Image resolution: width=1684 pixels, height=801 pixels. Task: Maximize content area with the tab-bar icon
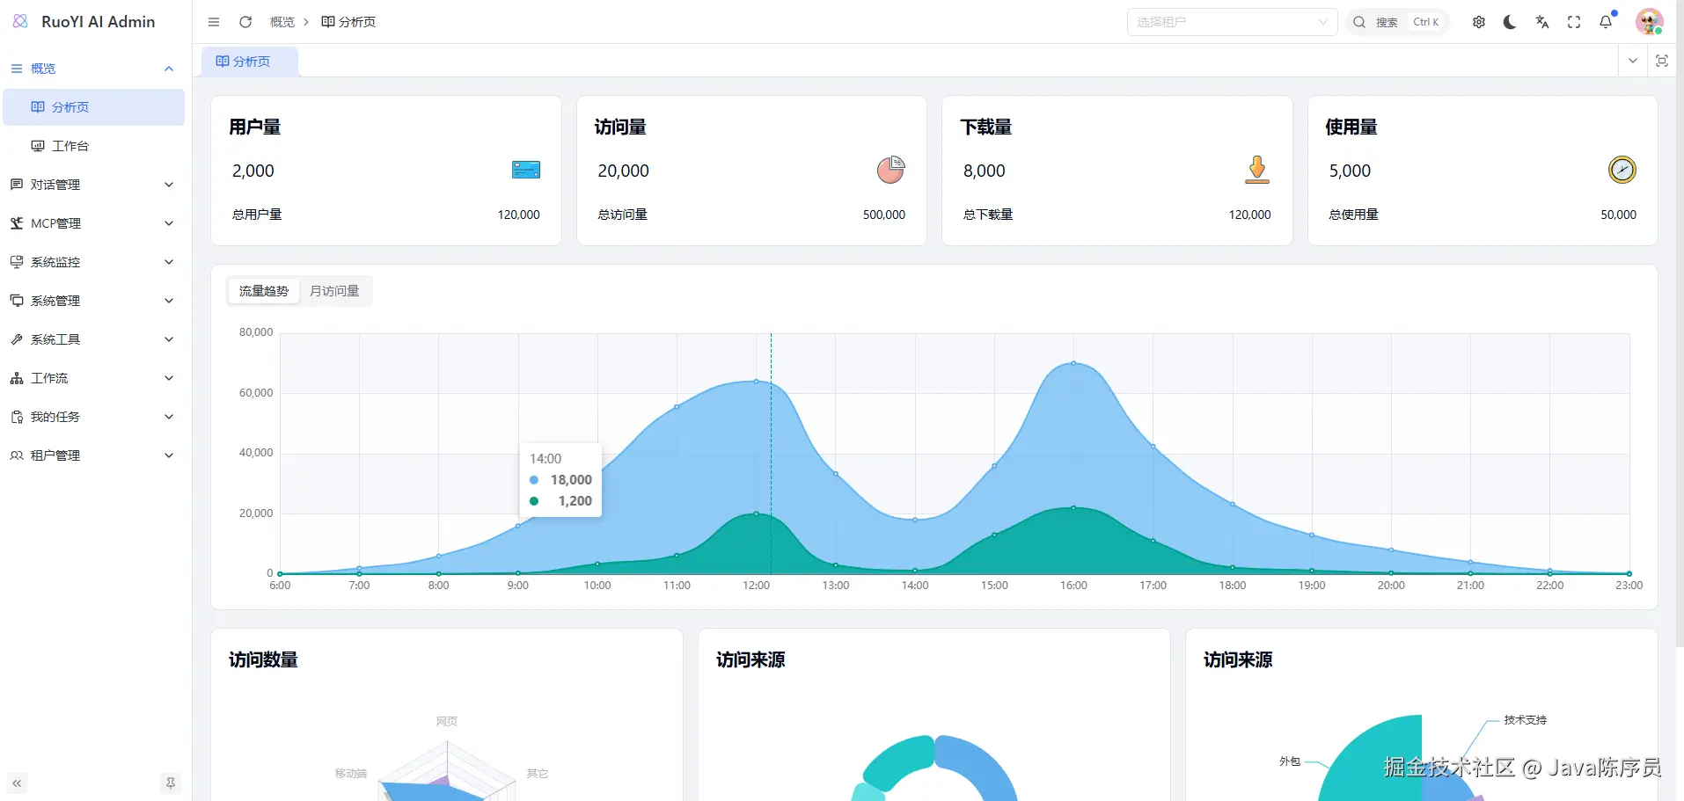1662,61
